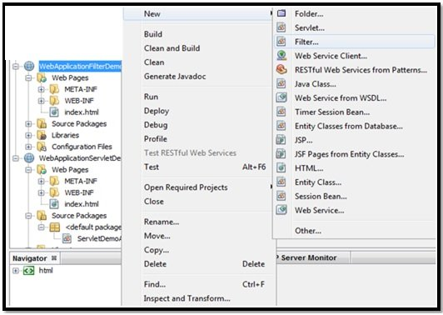Image resolution: width=443 pixels, height=315 pixels.
Task: Click the Web Service from WSDL icon
Action: (281, 97)
